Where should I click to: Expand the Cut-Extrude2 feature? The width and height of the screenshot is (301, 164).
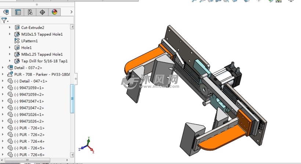click(10, 28)
